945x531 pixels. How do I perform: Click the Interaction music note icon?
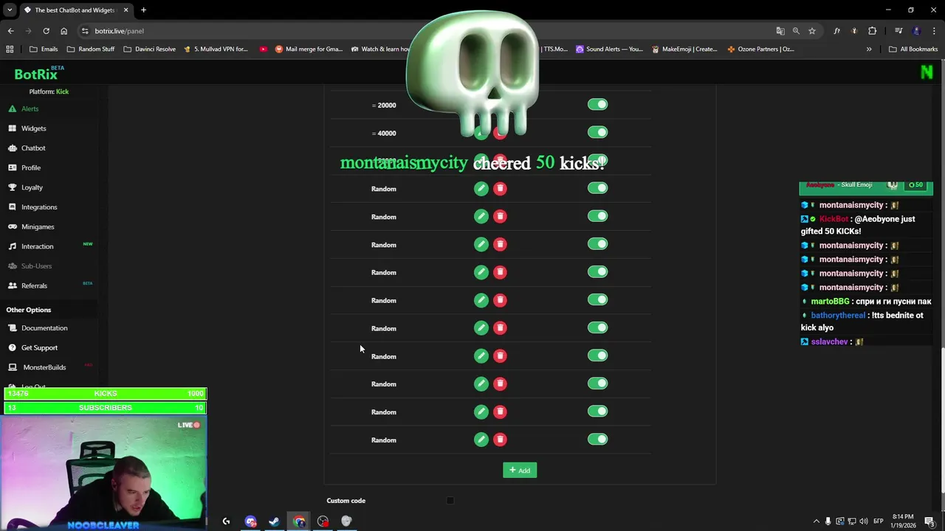coord(13,246)
